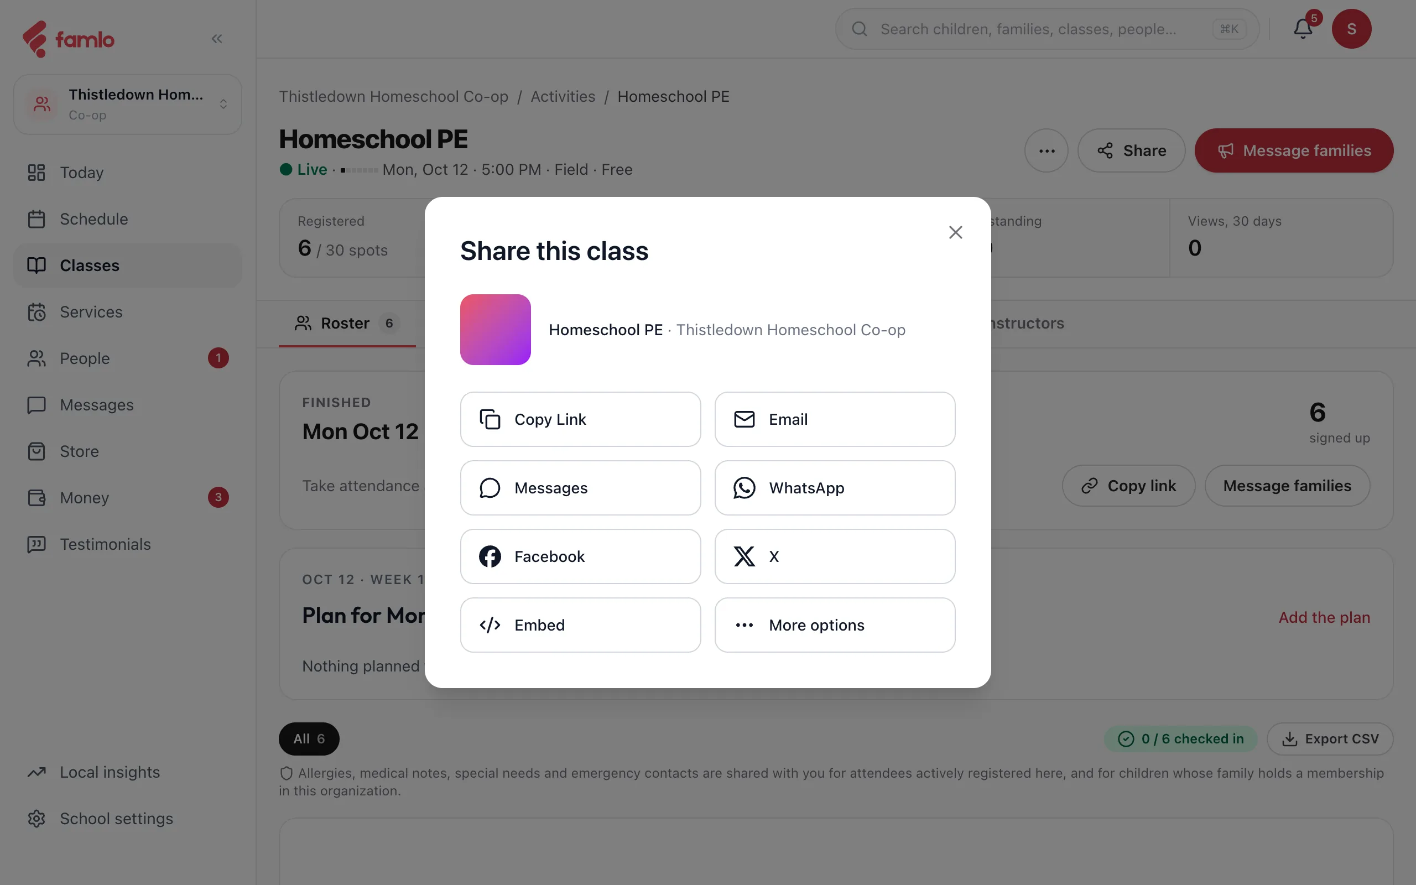
Task: Go to Activities breadcrumb
Action: 563,97
